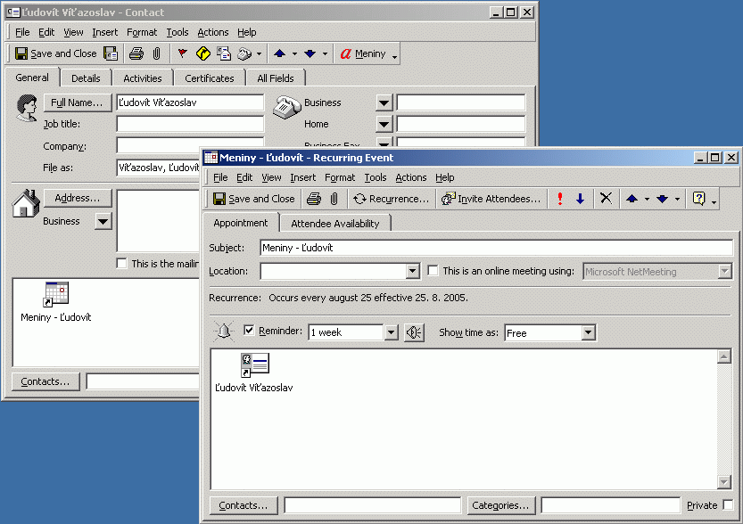Open Tools menu in Contact window

177,32
